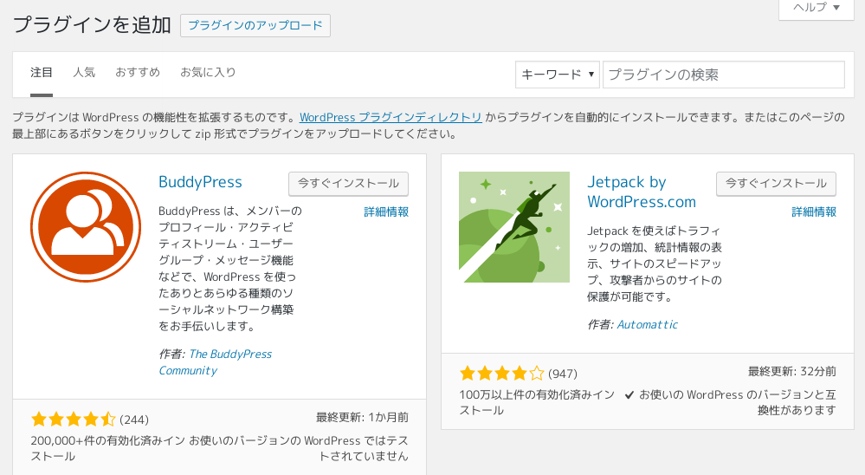The width and height of the screenshot is (865, 475).
Task: Click the BuddyPress (244) rating count
Action: [x=134, y=420]
